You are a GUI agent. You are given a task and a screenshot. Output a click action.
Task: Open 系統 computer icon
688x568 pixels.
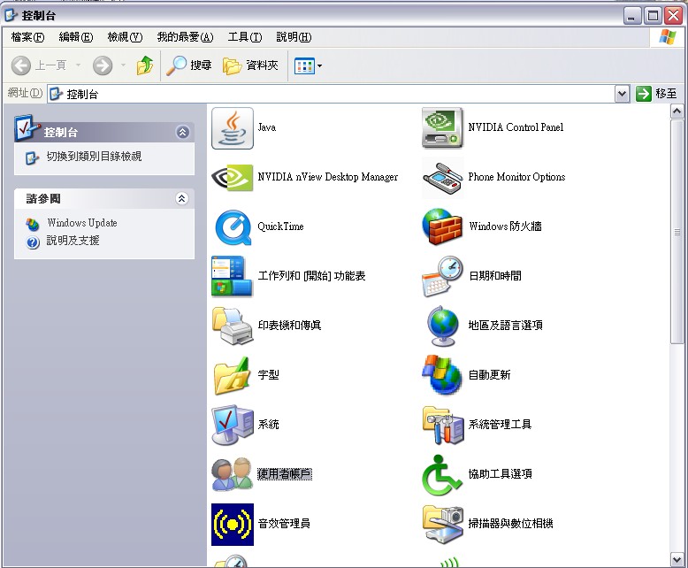pos(232,425)
